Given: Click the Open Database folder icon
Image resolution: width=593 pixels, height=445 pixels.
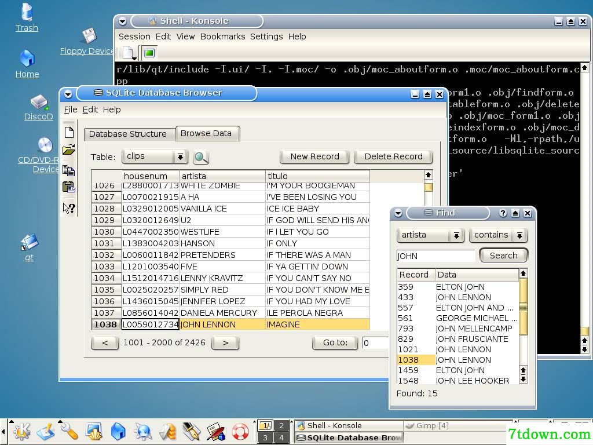Looking at the screenshot, I should pyautogui.click(x=69, y=150).
